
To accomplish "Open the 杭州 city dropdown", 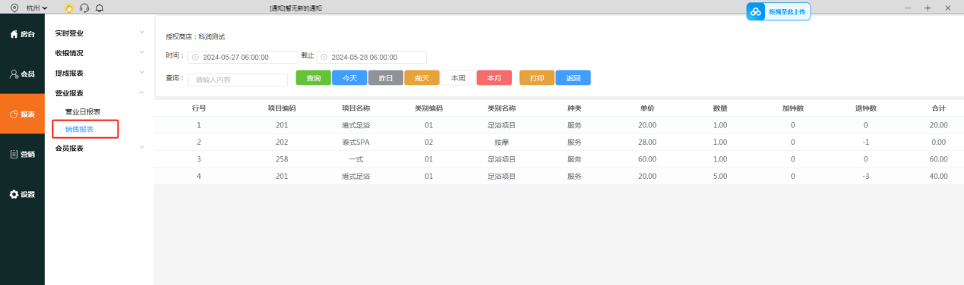I will point(36,8).
